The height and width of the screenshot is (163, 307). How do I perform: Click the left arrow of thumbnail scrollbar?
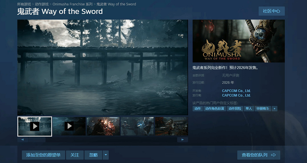point(22,140)
